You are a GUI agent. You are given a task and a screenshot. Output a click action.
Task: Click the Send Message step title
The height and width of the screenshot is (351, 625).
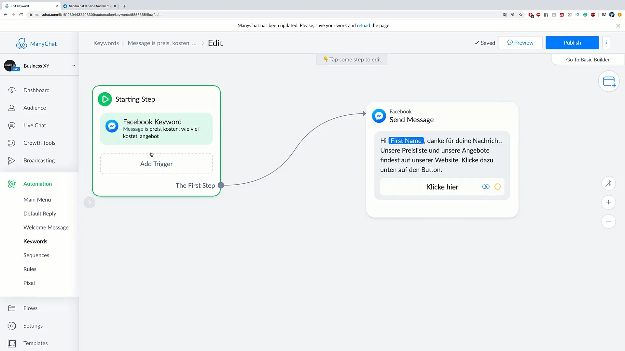411,120
